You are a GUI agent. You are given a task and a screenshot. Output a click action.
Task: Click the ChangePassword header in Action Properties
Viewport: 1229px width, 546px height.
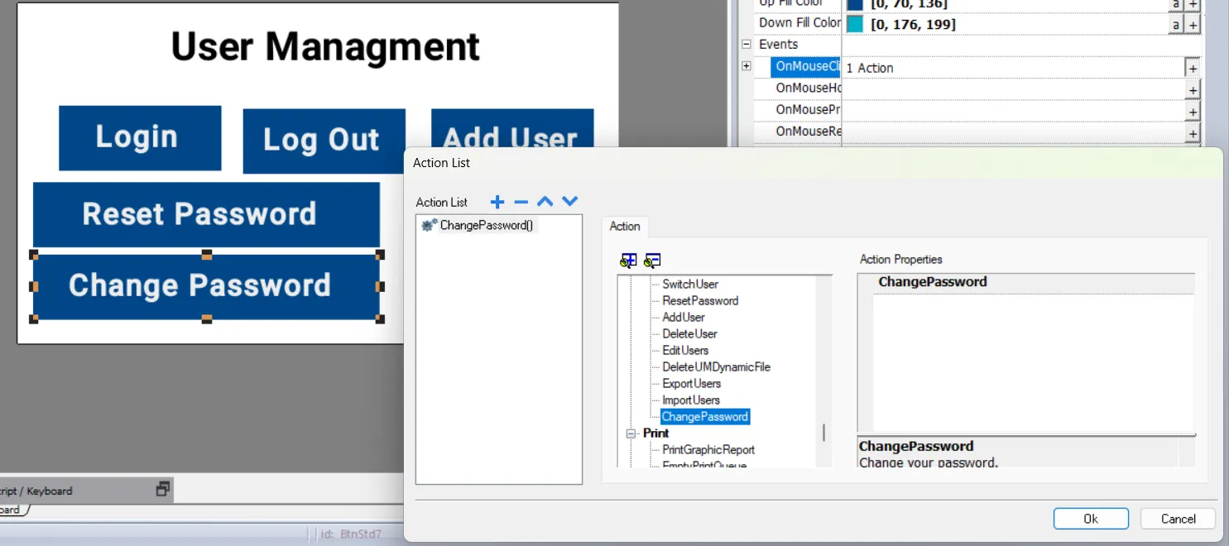coord(933,282)
